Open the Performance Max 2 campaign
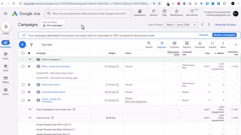Viewport: 241px width, 135px height. coord(51,85)
